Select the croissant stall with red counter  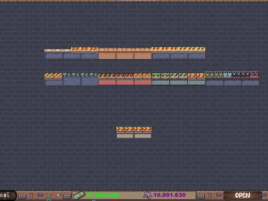point(143,79)
